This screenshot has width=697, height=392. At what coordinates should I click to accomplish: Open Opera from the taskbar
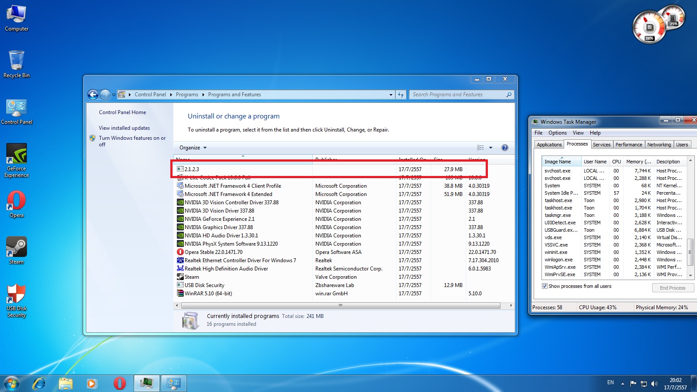click(x=119, y=383)
